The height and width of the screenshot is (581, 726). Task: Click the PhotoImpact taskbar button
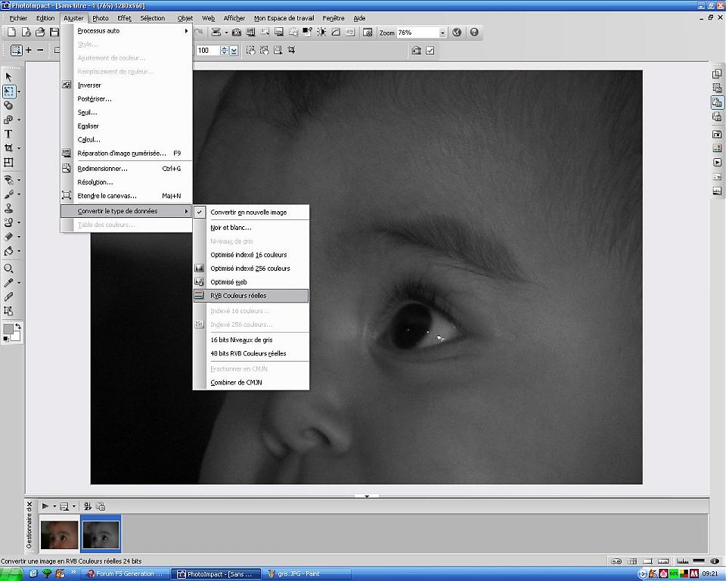point(216,574)
